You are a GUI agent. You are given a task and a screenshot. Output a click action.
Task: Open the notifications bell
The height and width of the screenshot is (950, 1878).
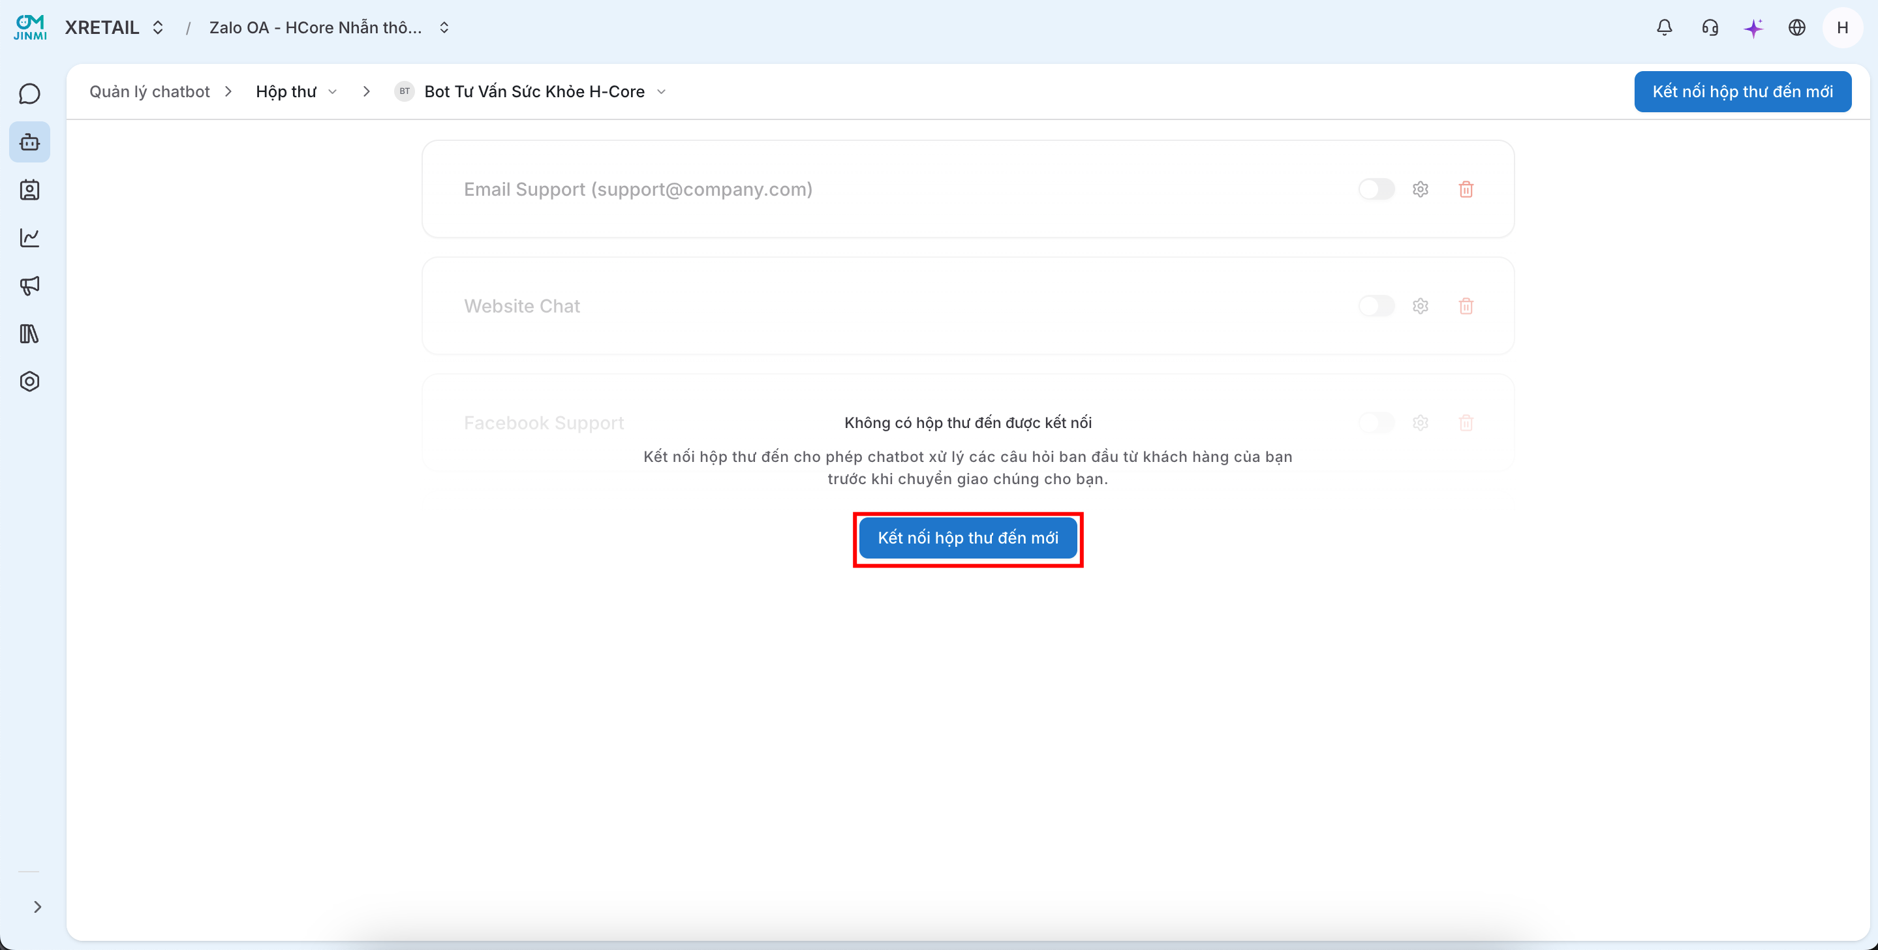tap(1664, 27)
